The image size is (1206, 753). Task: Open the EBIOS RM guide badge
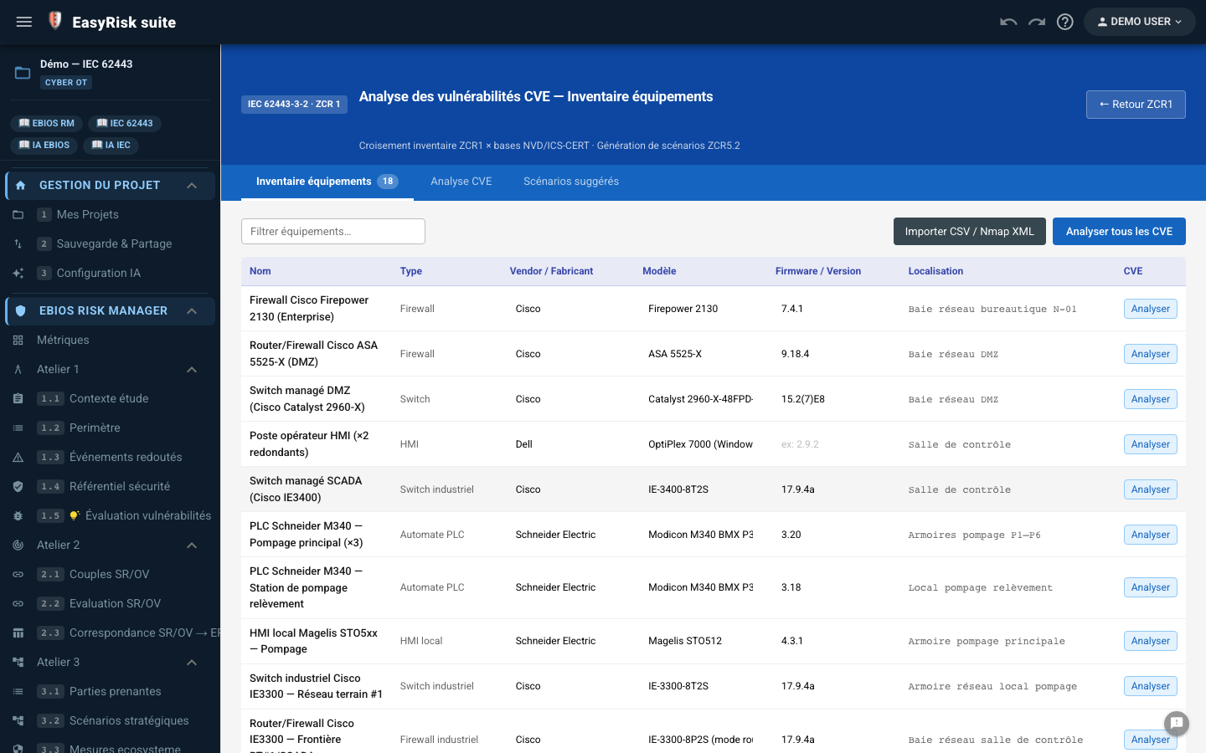(x=47, y=123)
